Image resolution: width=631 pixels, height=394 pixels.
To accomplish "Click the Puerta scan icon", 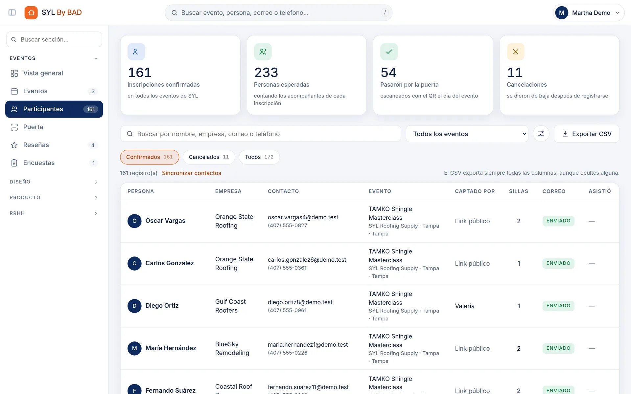I will (14, 127).
